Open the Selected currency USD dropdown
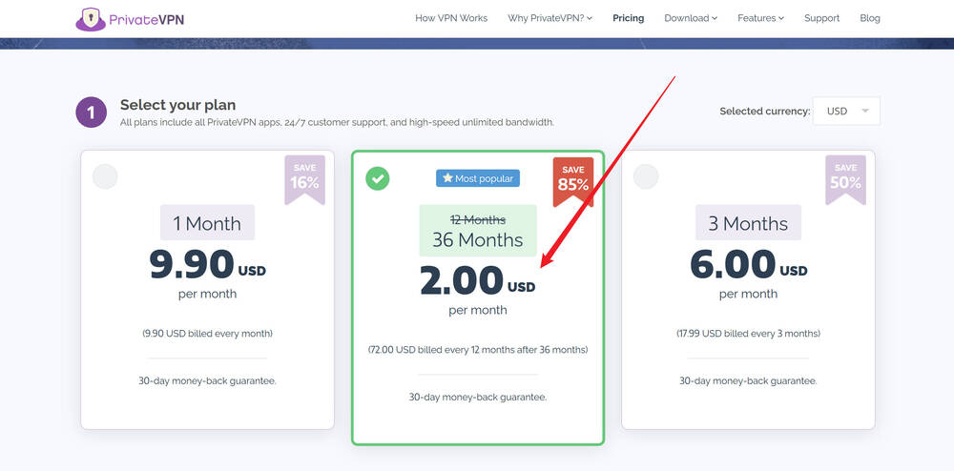This screenshot has width=954, height=471. 846,112
